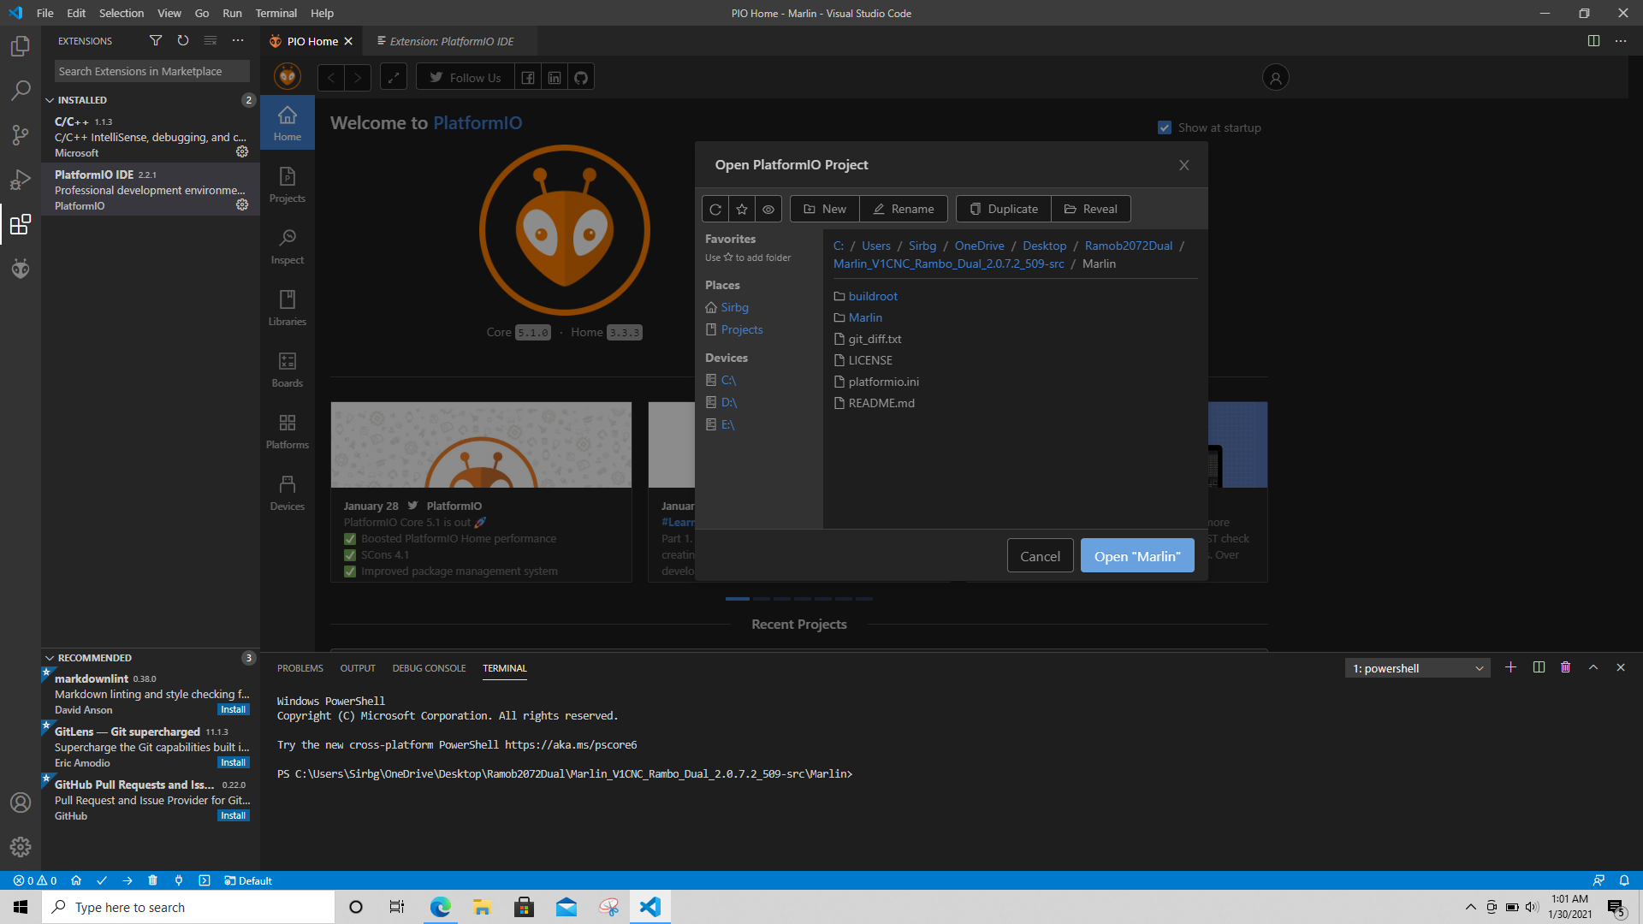Manage PlatformIO IDE extension with gear icon
Image resolution: width=1643 pixels, height=924 pixels.
point(242,204)
